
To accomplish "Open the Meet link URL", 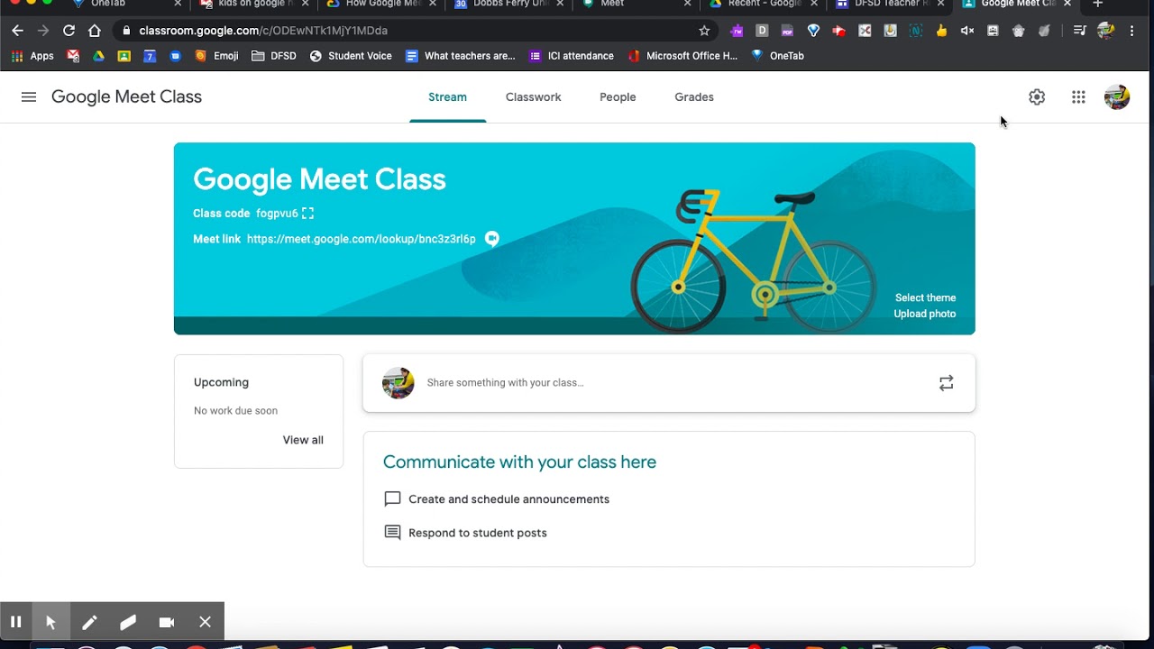I will coord(361,239).
